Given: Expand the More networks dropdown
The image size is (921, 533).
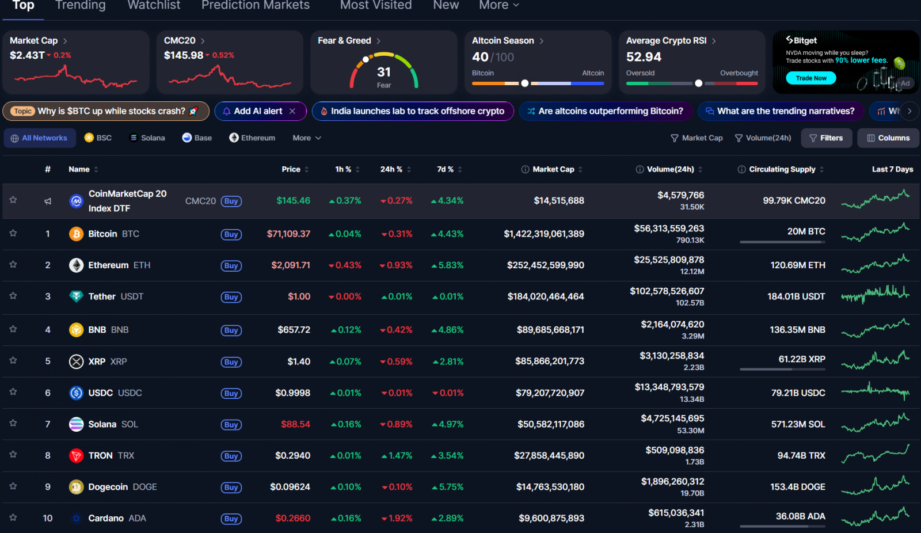Looking at the screenshot, I should point(306,138).
